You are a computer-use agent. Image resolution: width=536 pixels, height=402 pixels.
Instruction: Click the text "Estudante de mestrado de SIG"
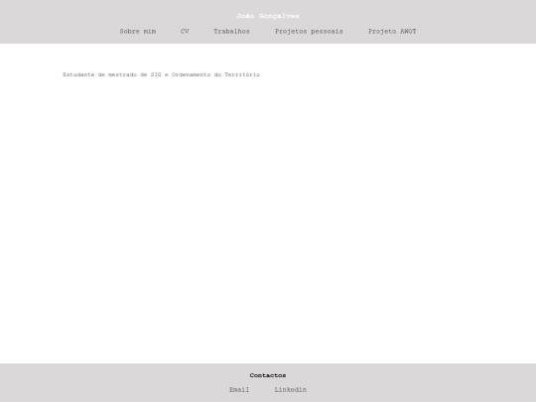pos(112,74)
